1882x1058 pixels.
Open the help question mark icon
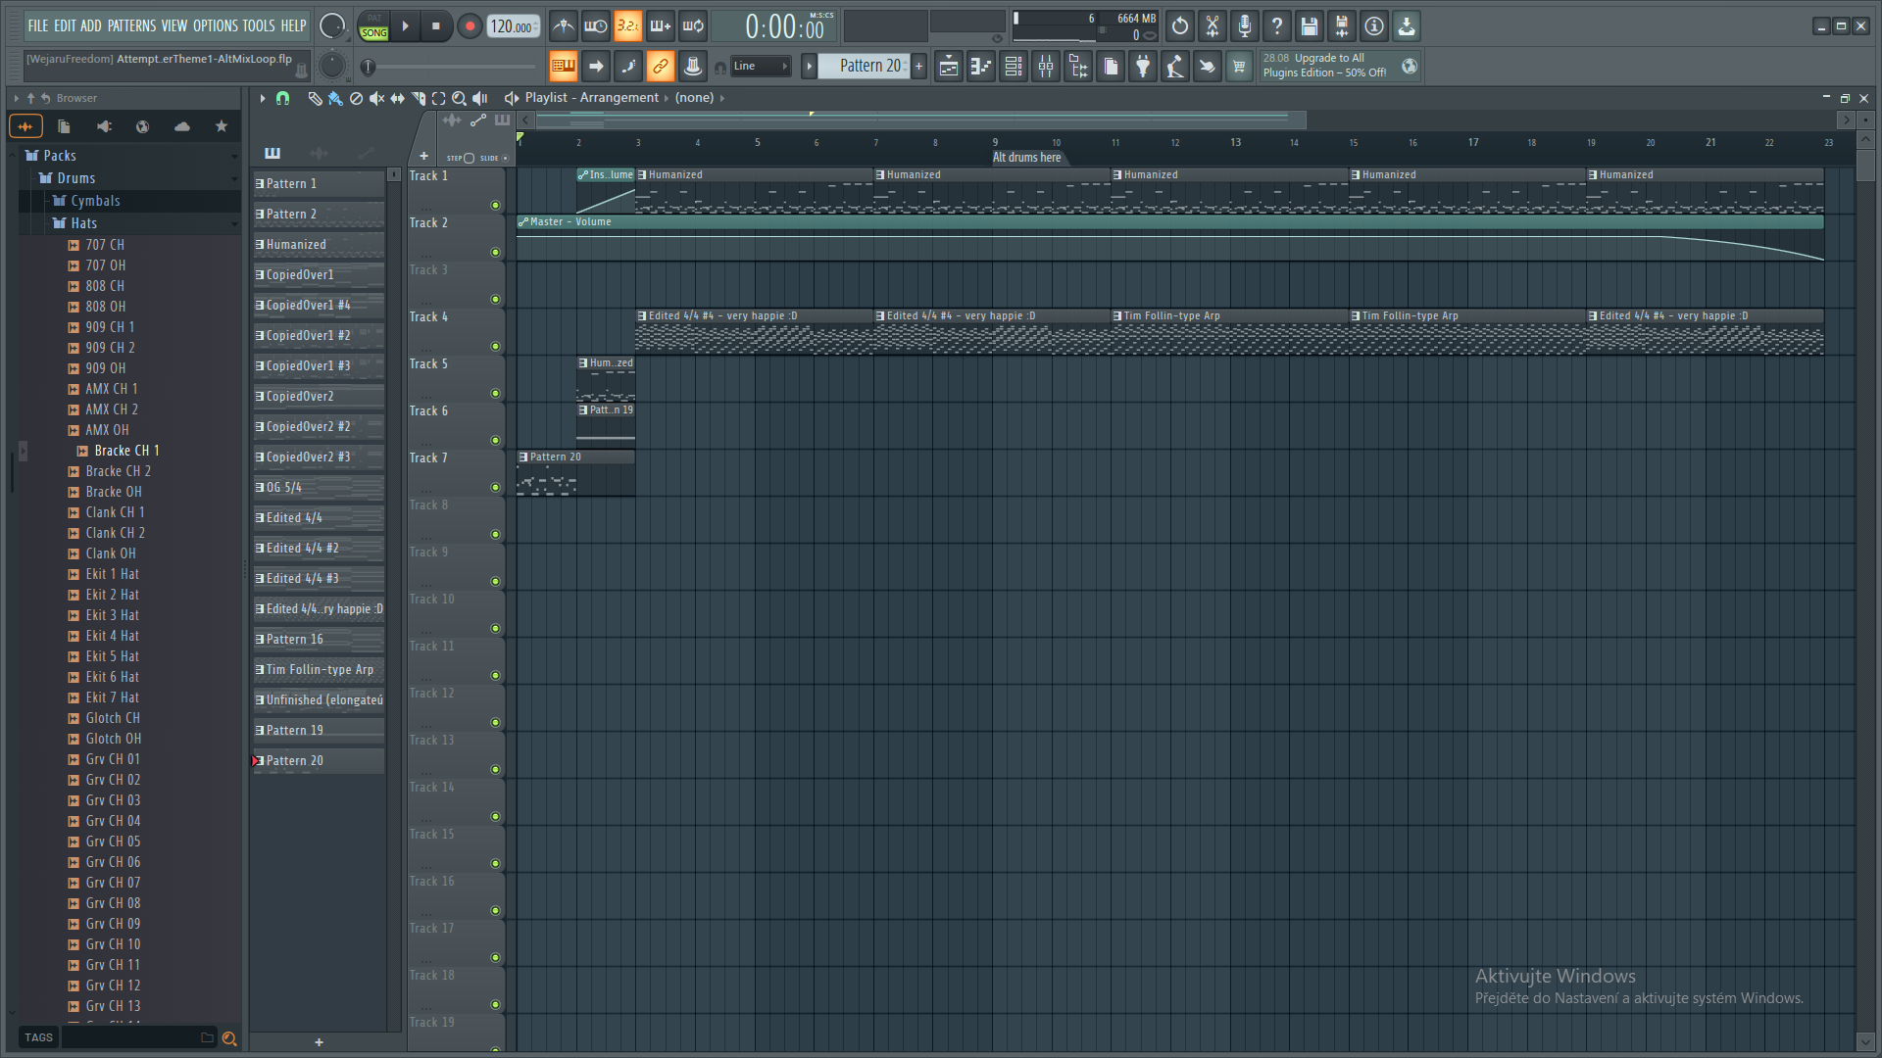click(1277, 26)
